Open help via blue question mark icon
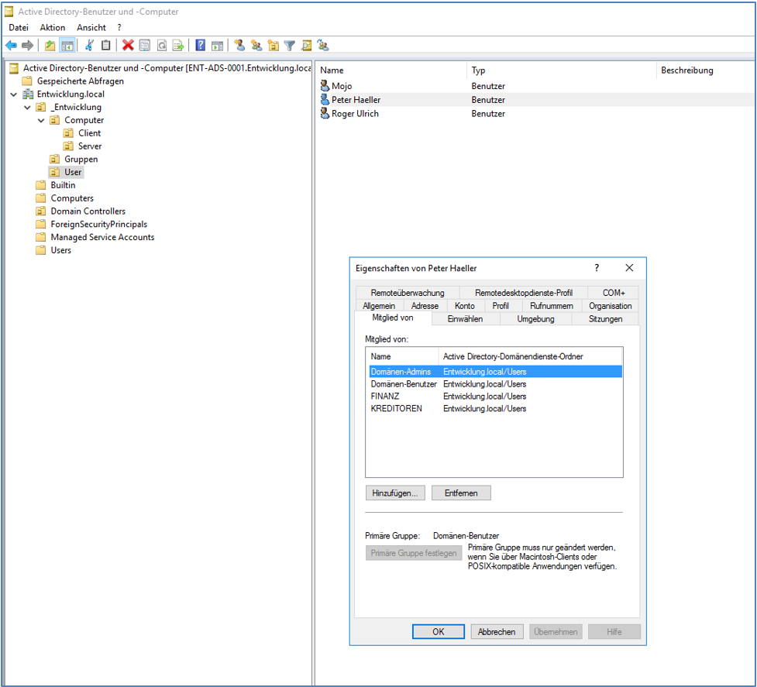Viewport: 757px width, 687px height. point(201,46)
